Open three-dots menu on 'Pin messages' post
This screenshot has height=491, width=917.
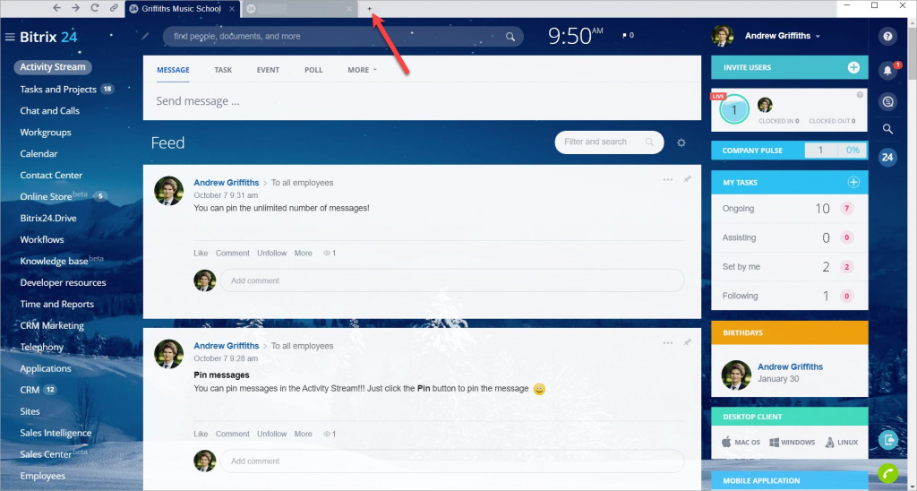tap(668, 343)
